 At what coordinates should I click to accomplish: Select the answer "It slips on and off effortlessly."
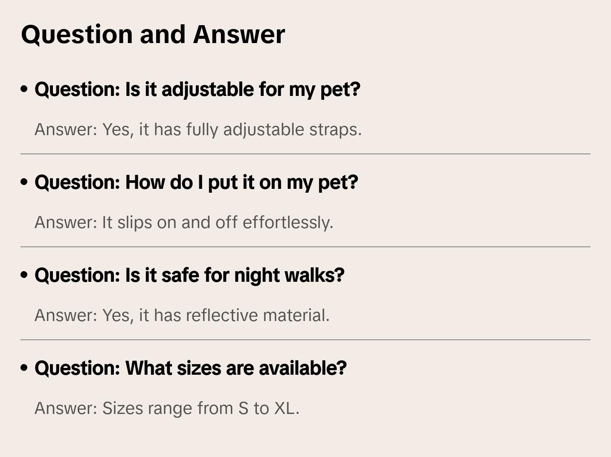click(x=183, y=223)
